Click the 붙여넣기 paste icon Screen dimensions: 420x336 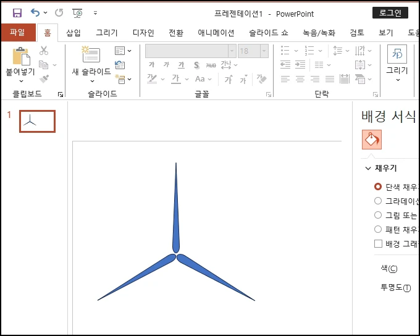pyautogui.click(x=21, y=56)
